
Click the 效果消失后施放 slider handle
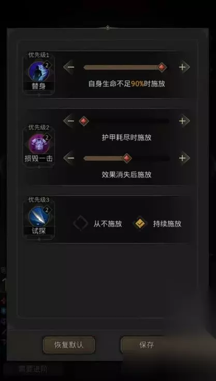pos(126,158)
